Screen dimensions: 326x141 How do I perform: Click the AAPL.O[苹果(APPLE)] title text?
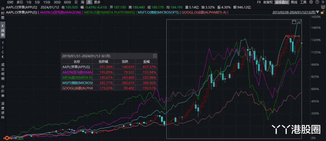(x=21, y=7)
